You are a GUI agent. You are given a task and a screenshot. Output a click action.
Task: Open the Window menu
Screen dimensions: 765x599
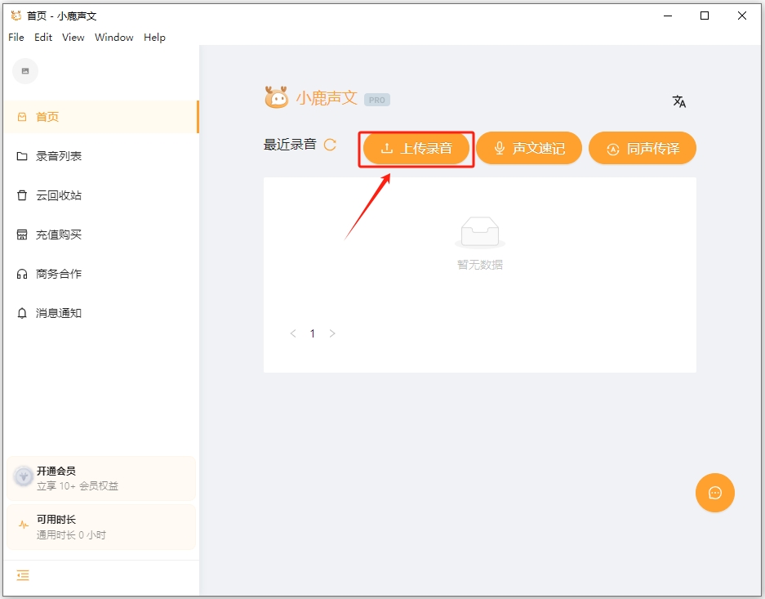(113, 37)
